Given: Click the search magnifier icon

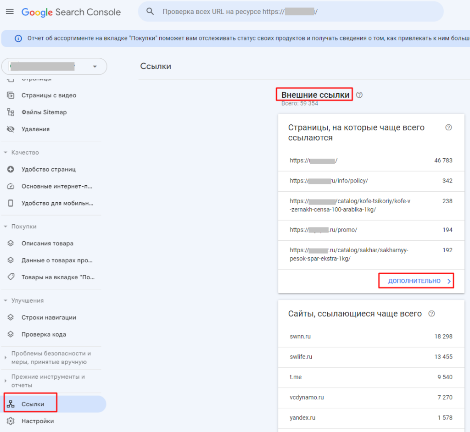Looking at the screenshot, I should point(150,11).
